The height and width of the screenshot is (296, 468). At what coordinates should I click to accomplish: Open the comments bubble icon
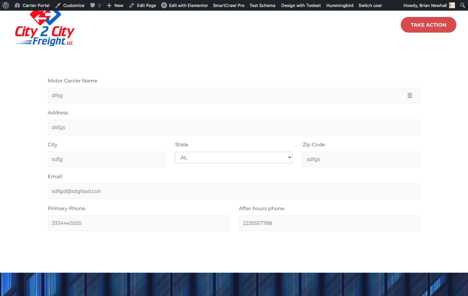pos(92,5)
